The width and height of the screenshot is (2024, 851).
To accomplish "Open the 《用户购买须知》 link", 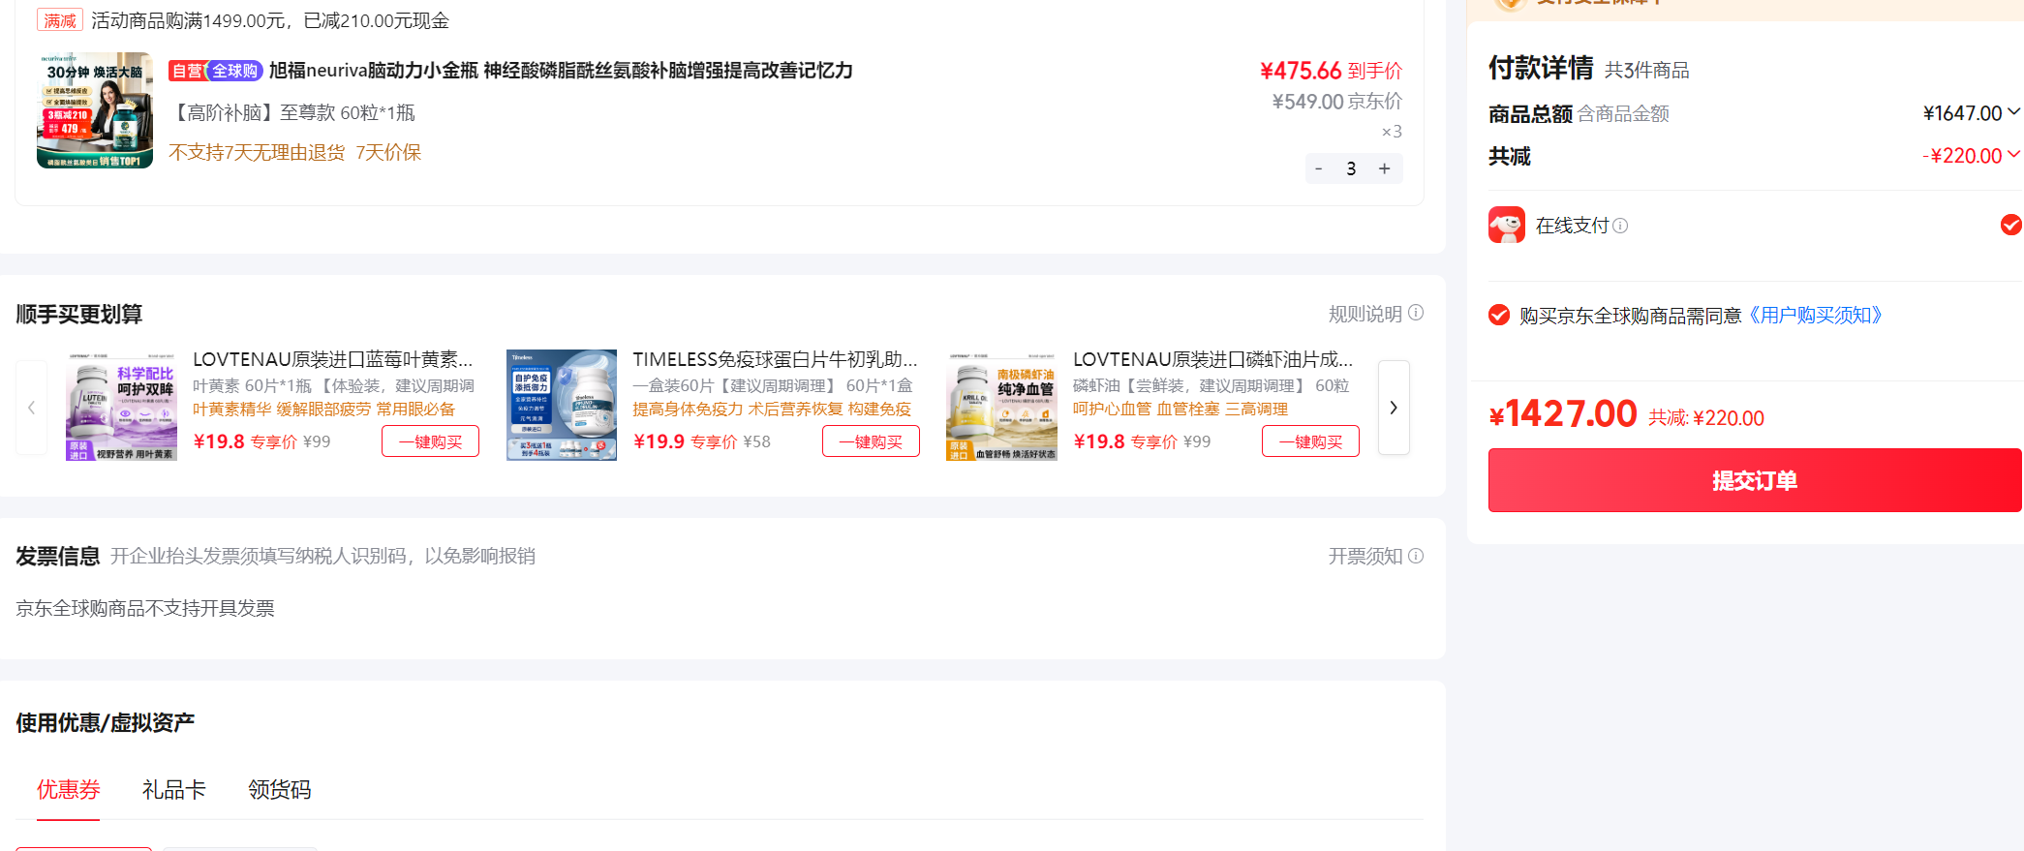I will pos(1815,315).
